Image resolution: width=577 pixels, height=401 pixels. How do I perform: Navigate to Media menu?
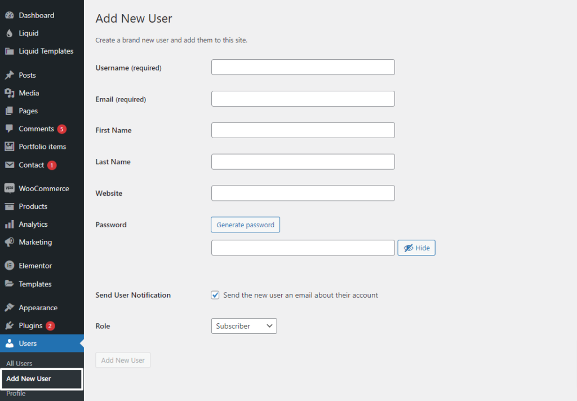click(x=42, y=93)
